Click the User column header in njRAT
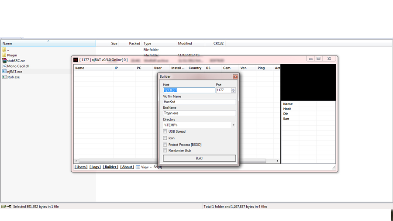 161,68
